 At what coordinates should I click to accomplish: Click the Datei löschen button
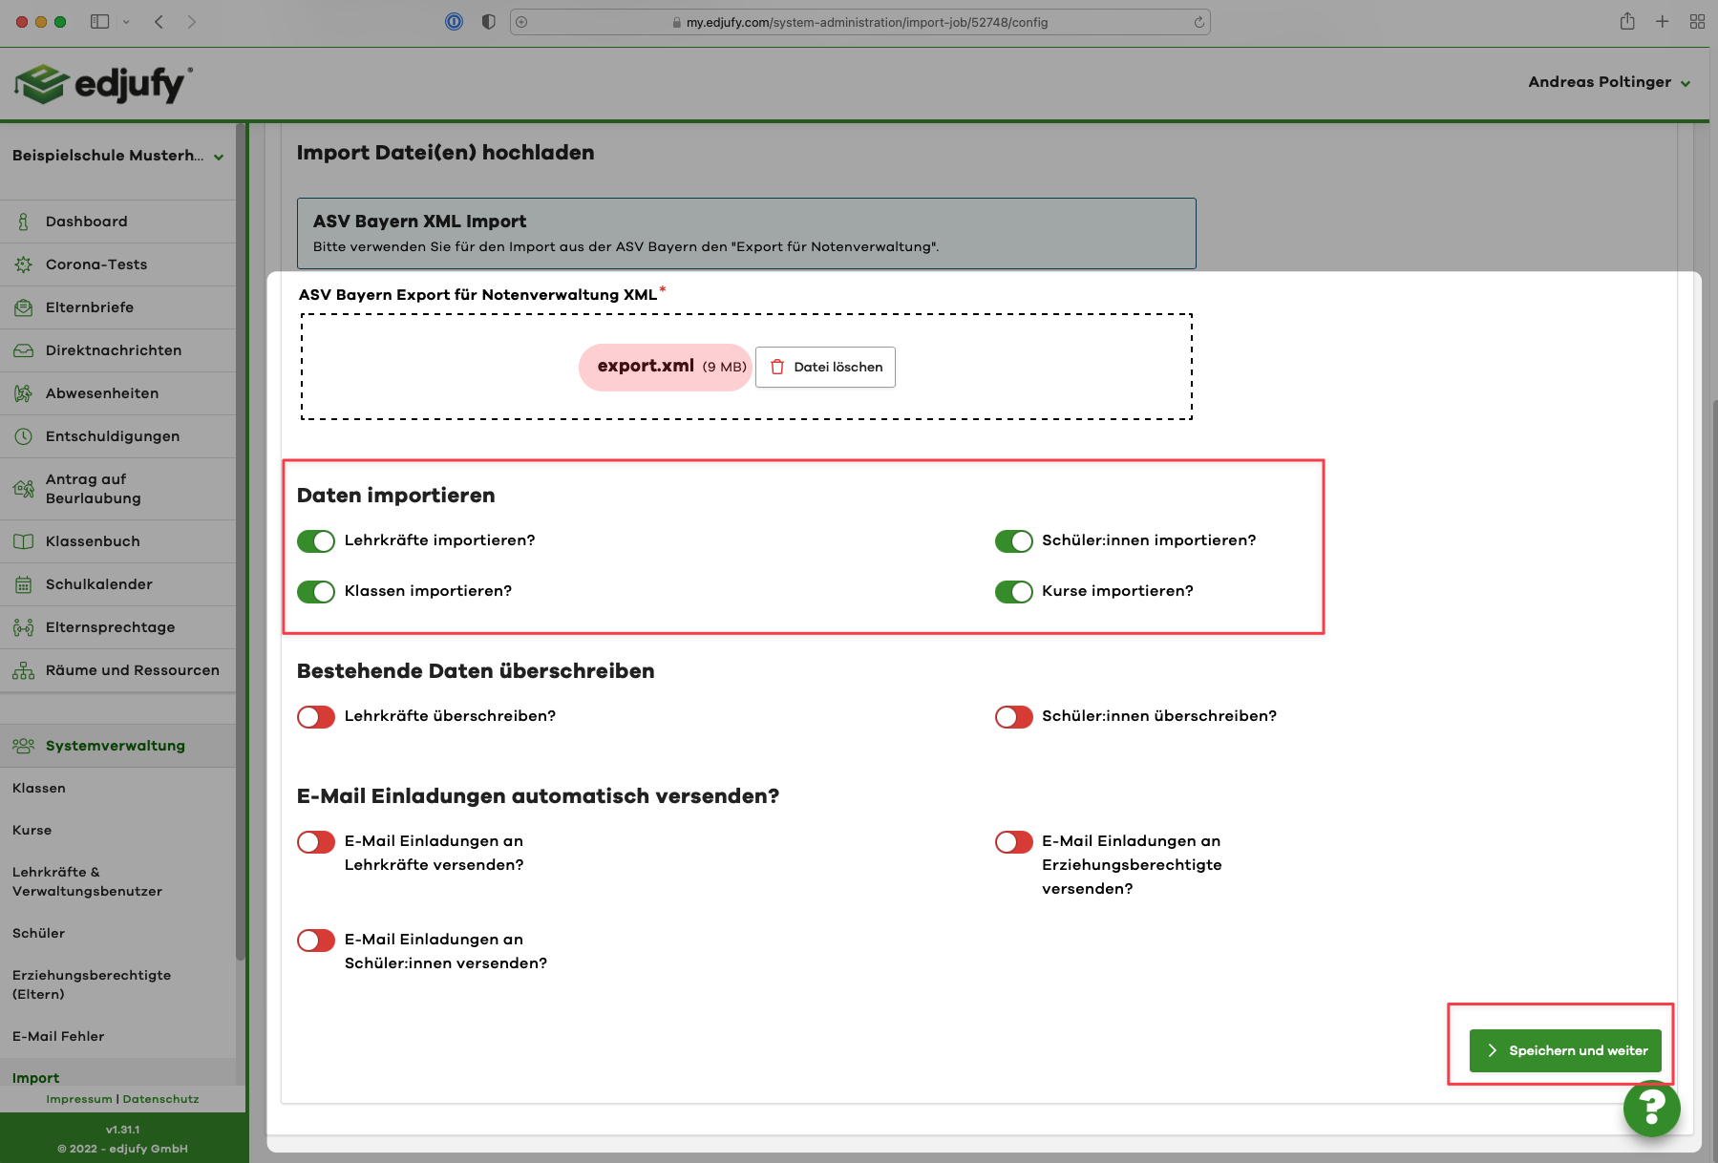(825, 367)
